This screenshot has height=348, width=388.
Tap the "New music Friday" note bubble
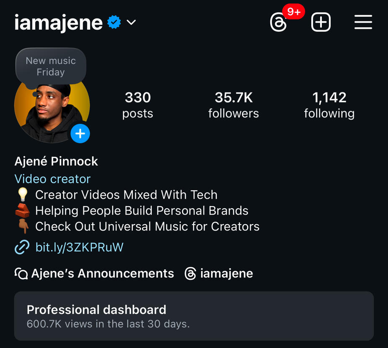coord(51,67)
